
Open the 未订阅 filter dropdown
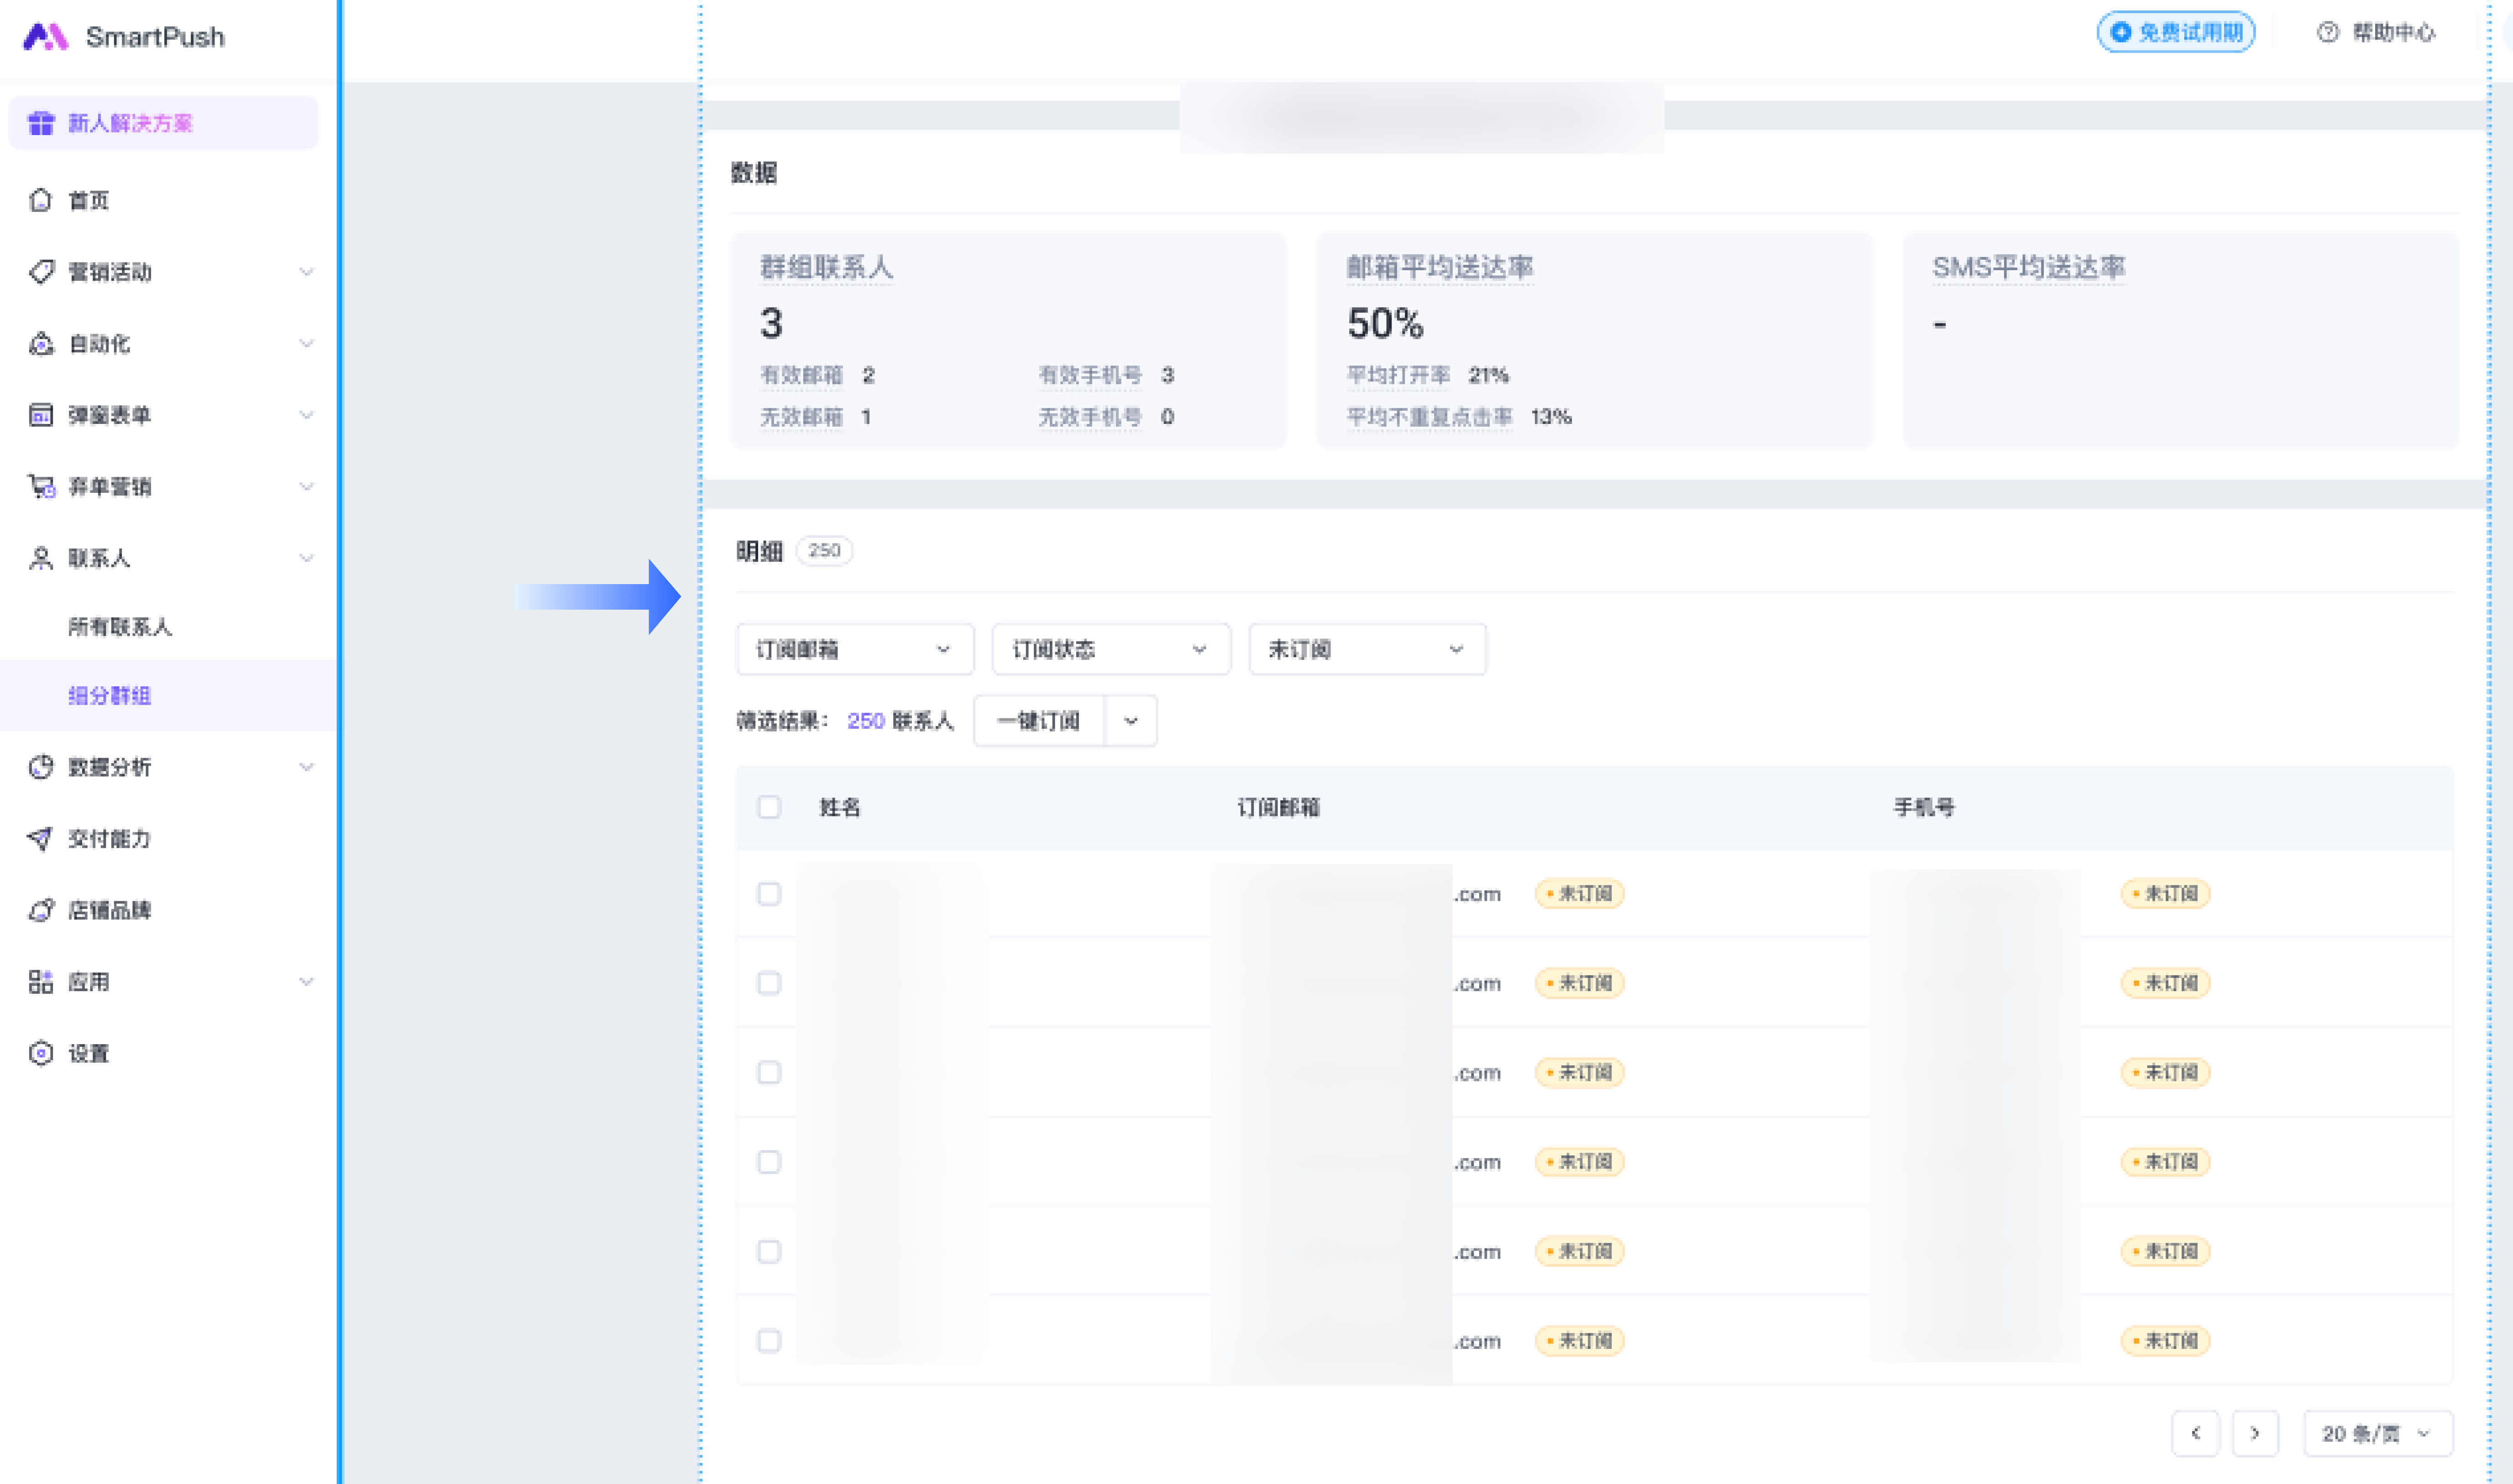[1366, 650]
